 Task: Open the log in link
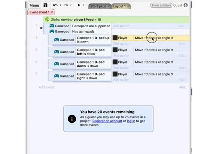[131, 121]
